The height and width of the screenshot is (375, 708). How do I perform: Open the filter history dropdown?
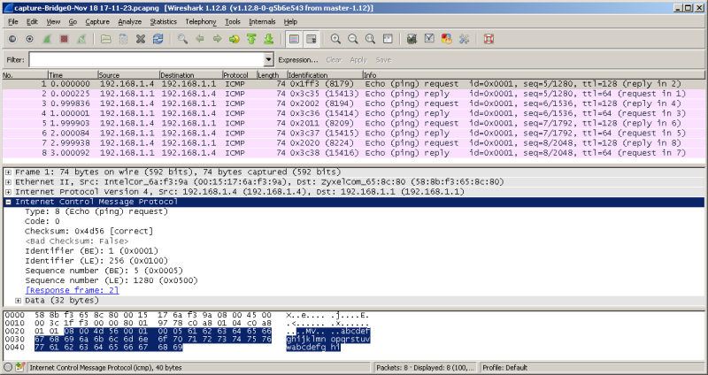coord(269,59)
